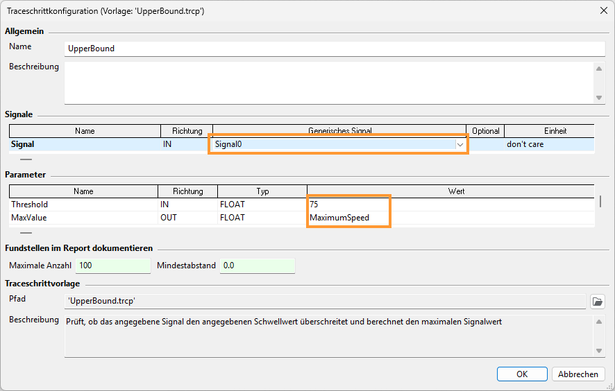Image resolution: width=615 pixels, height=391 pixels.
Task: Click the Optional column header
Action: [486, 131]
